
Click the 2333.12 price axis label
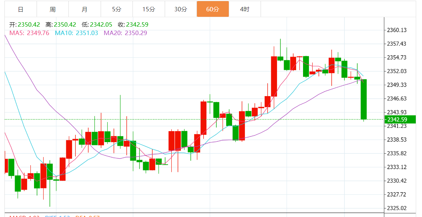(397, 167)
